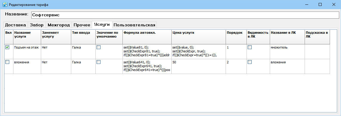The height and width of the screenshot is (116, 341).
Task: Click the Цена услуги column header
Action: tap(199, 37)
